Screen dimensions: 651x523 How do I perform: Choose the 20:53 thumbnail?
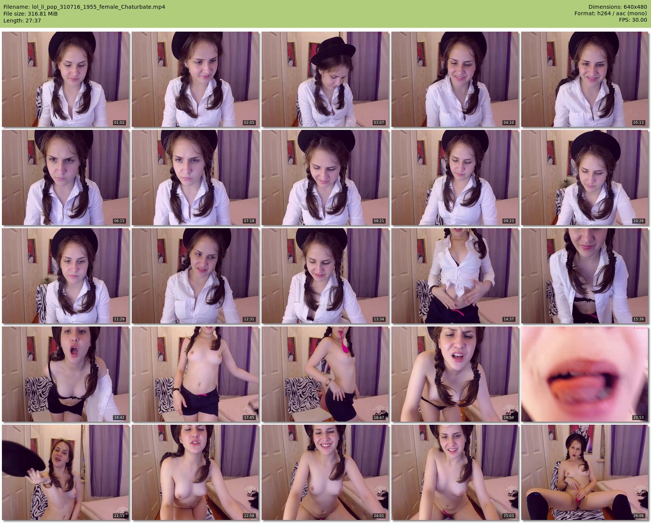(x=585, y=374)
